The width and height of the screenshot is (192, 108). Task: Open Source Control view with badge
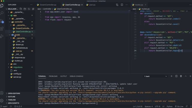click(x=2, y=21)
